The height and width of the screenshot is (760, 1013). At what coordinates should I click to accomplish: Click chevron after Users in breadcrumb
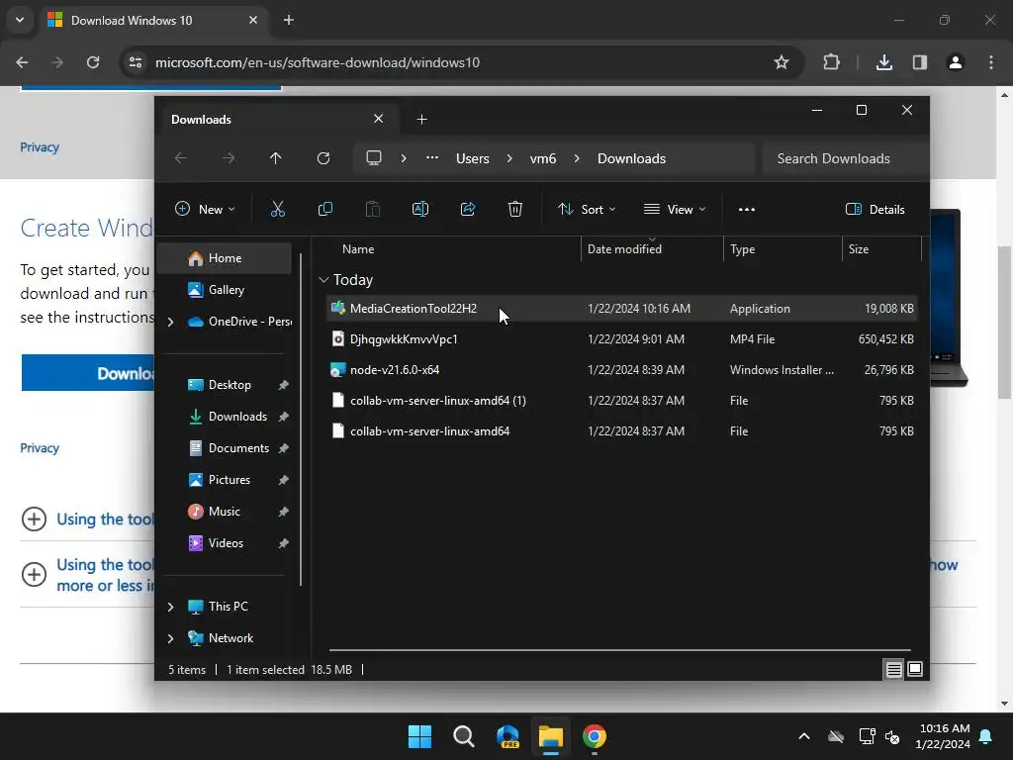pos(509,158)
